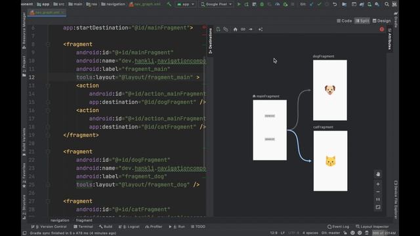
Task: Click the Profile app gauge icon
Action: [278, 4]
